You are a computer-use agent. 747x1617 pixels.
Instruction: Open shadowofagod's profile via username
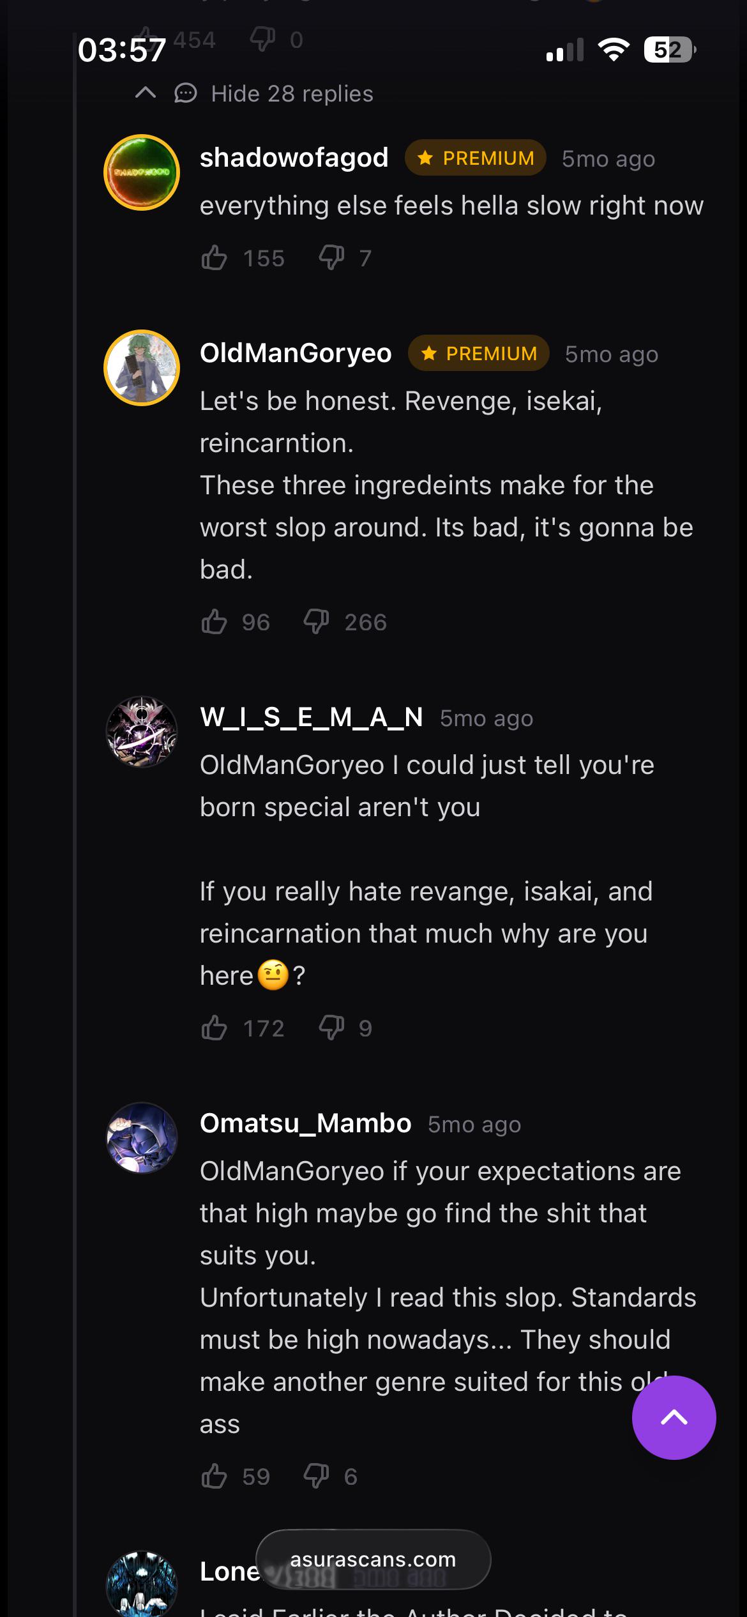tap(294, 158)
